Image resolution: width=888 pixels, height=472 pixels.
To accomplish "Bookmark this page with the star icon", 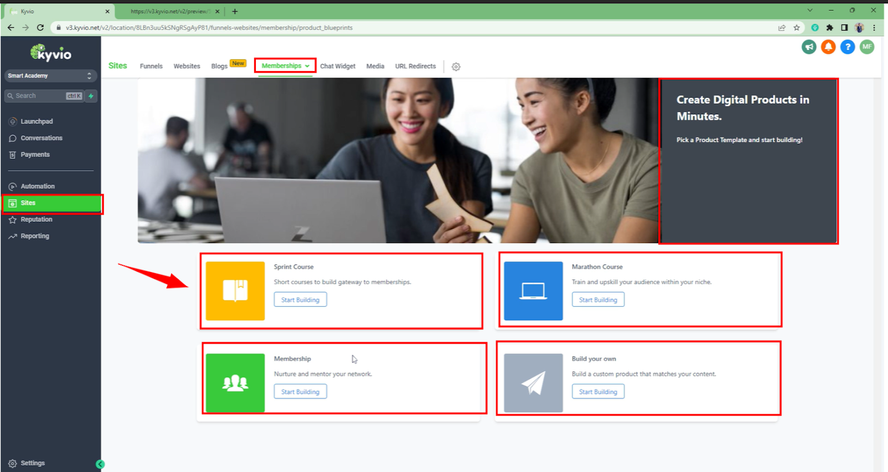I will click(796, 28).
